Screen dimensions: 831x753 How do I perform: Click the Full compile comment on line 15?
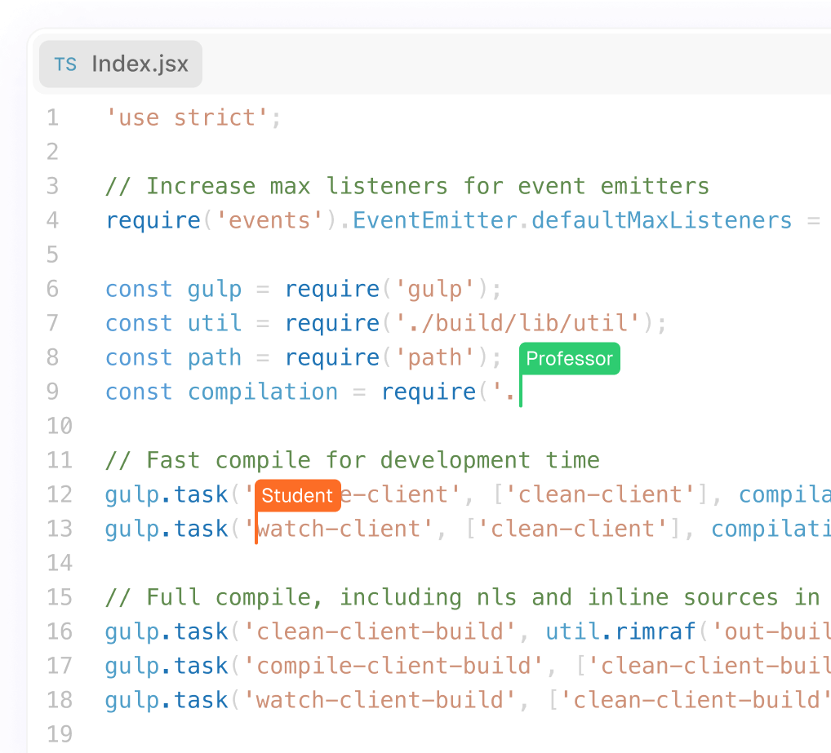461,598
